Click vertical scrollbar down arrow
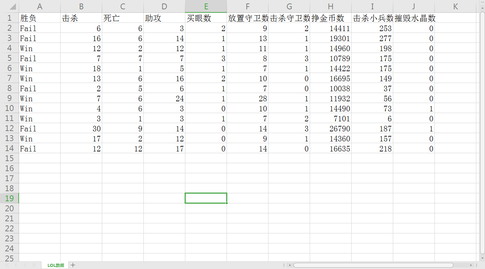The height and width of the screenshot is (269, 485). click(x=482, y=258)
